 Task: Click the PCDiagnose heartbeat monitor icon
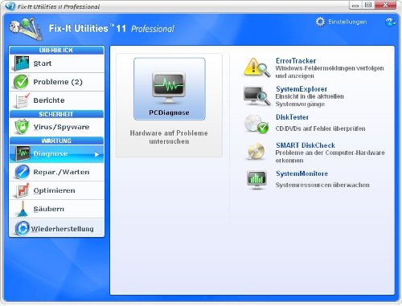169,88
